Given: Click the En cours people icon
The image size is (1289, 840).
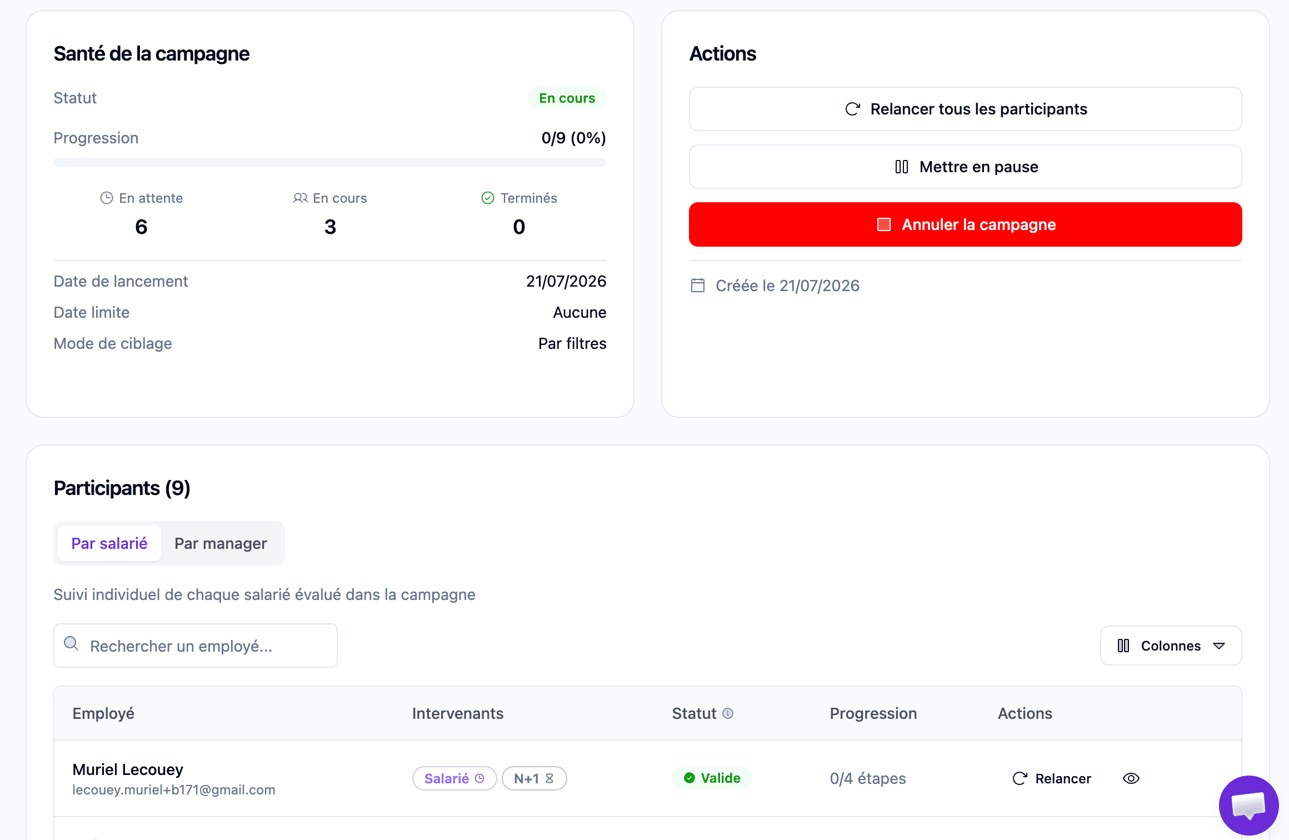Looking at the screenshot, I should tap(301, 198).
